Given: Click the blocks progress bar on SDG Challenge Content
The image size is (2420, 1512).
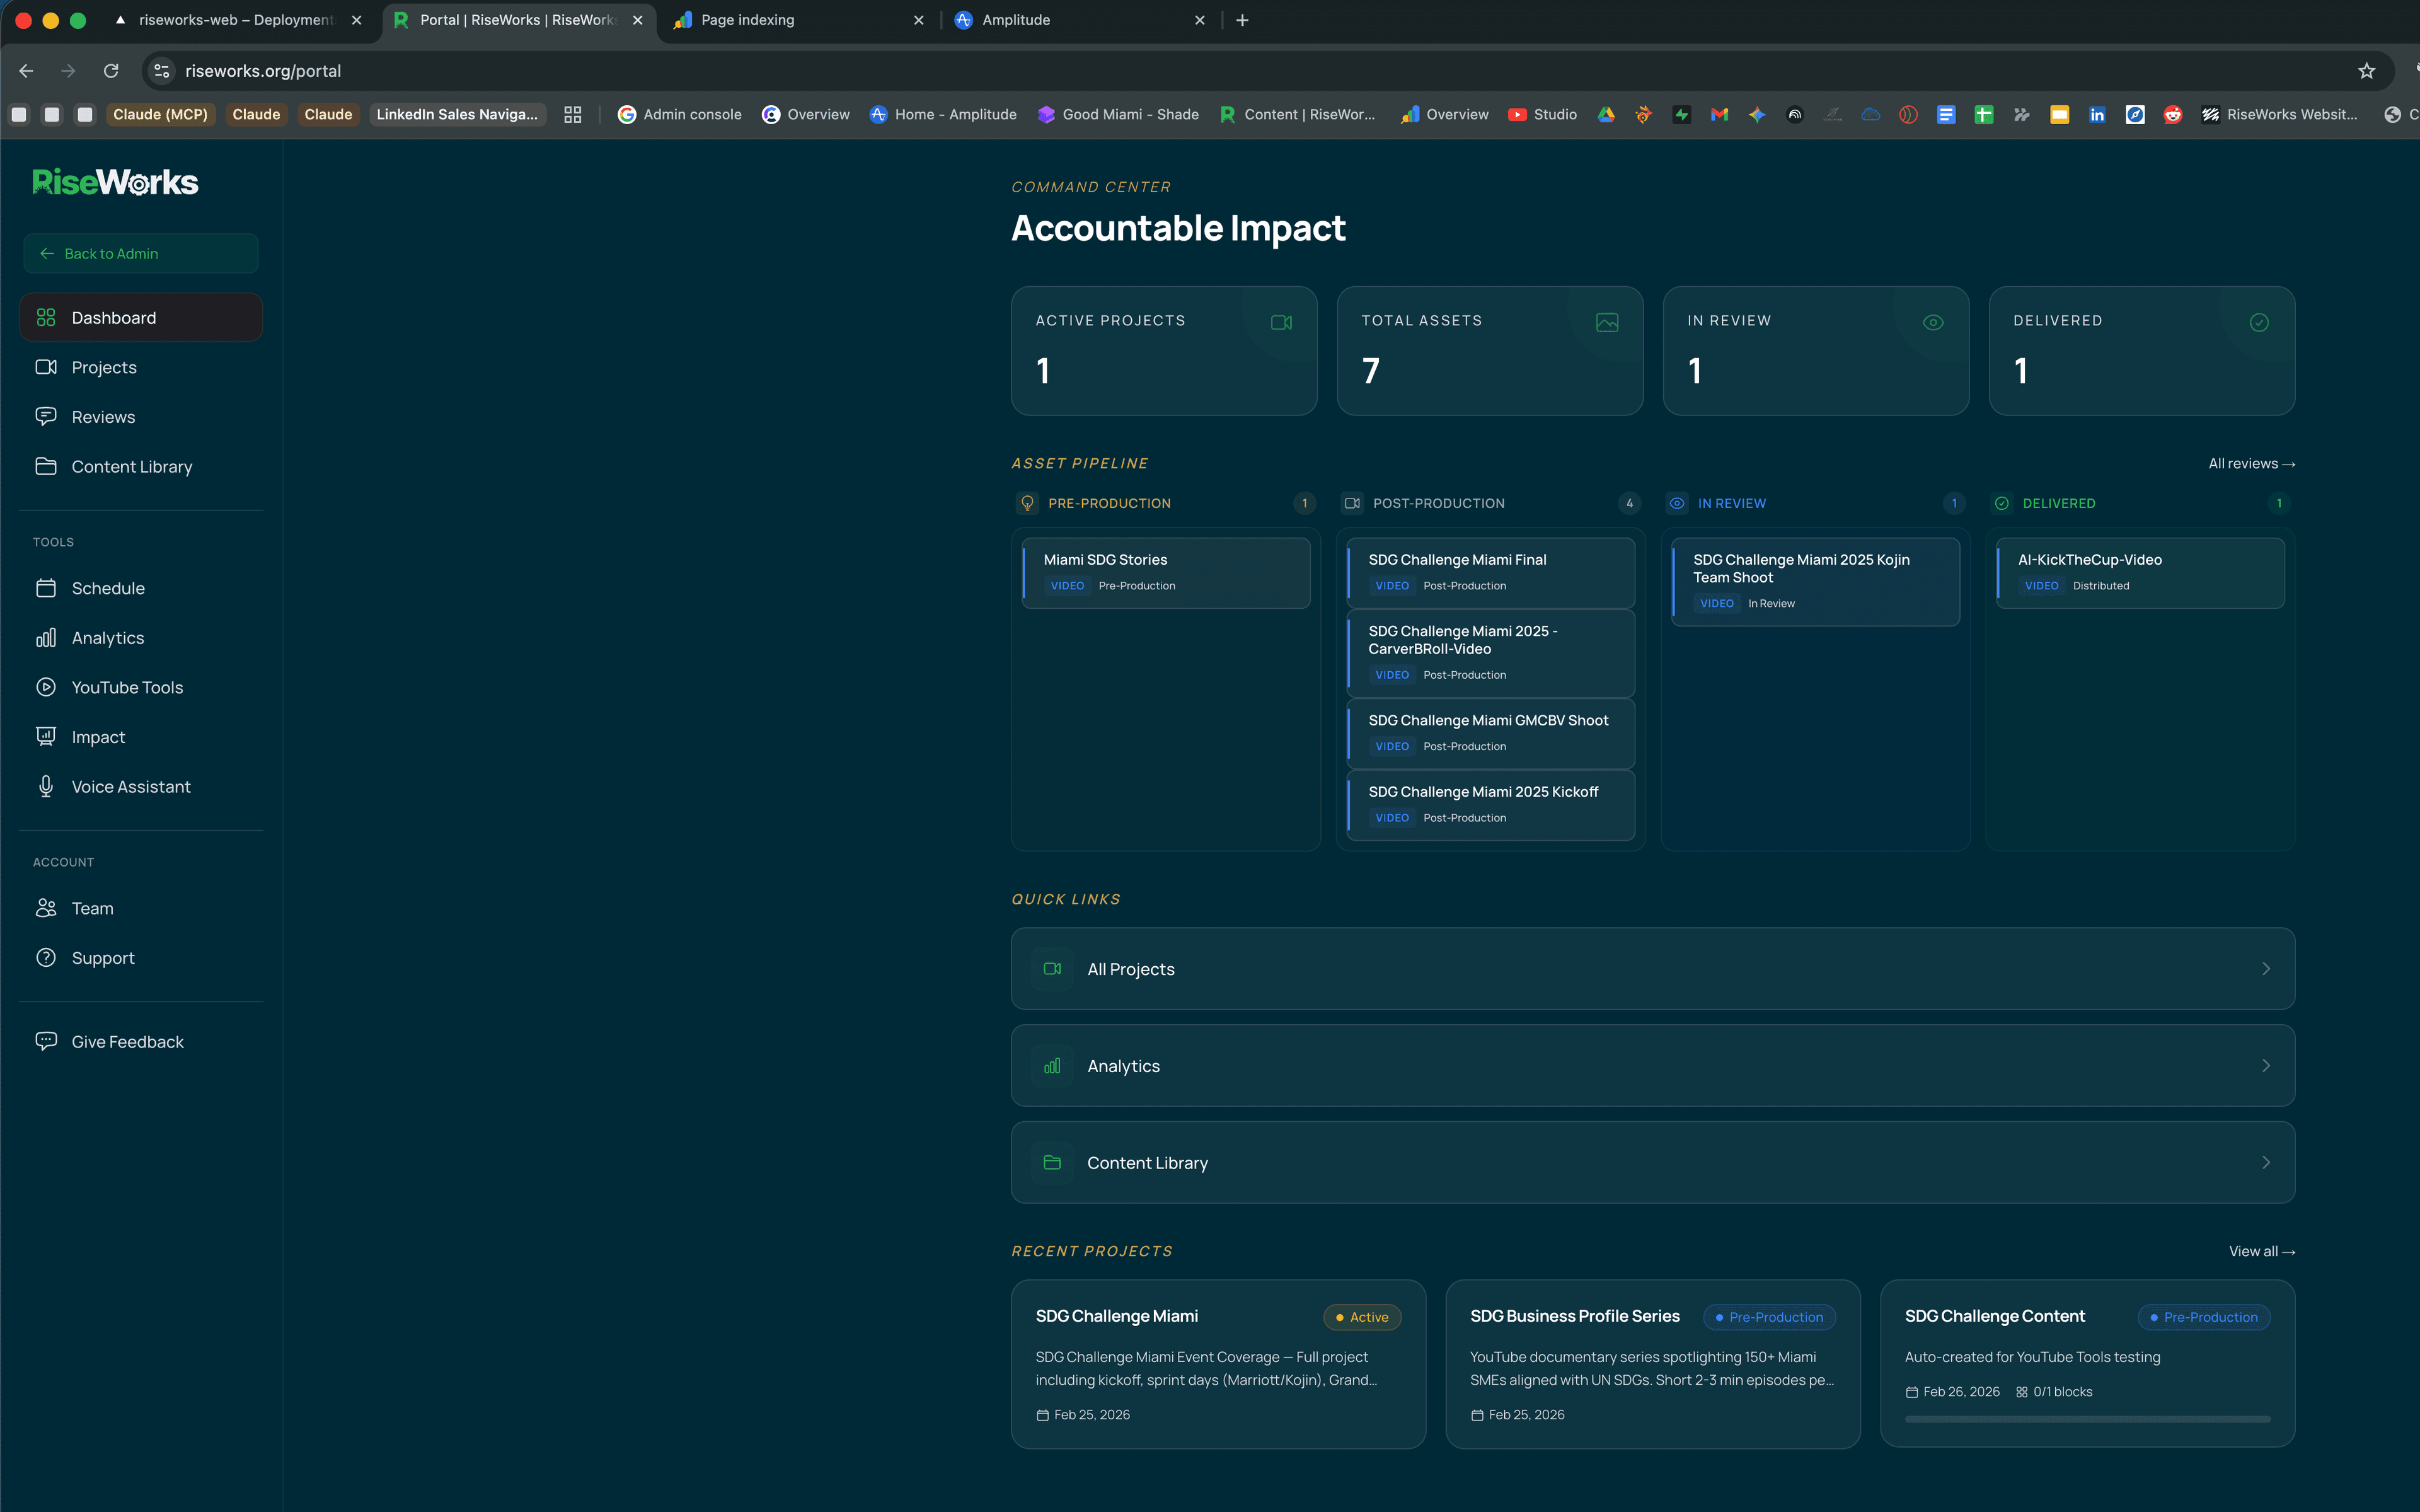Looking at the screenshot, I should click(x=2087, y=1419).
